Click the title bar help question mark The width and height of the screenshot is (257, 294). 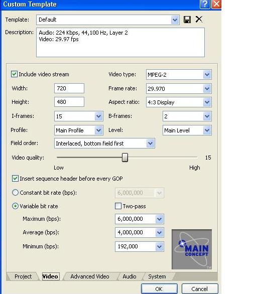(x=205, y=4)
